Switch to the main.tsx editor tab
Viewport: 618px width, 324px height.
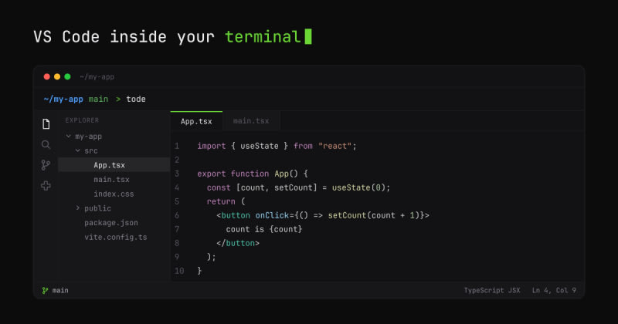pos(251,121)
